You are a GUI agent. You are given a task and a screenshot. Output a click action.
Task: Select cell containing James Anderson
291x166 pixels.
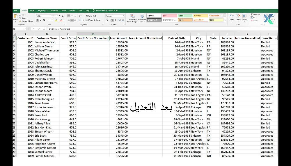(x=47, y=42)
